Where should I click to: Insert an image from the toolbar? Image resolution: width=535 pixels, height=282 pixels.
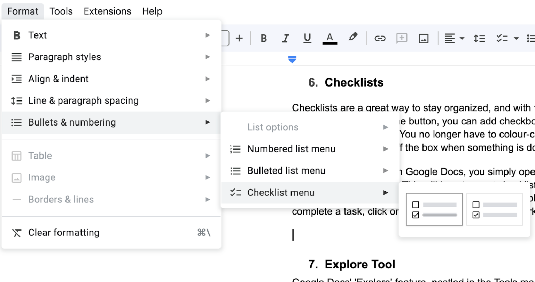coord(423,38)
